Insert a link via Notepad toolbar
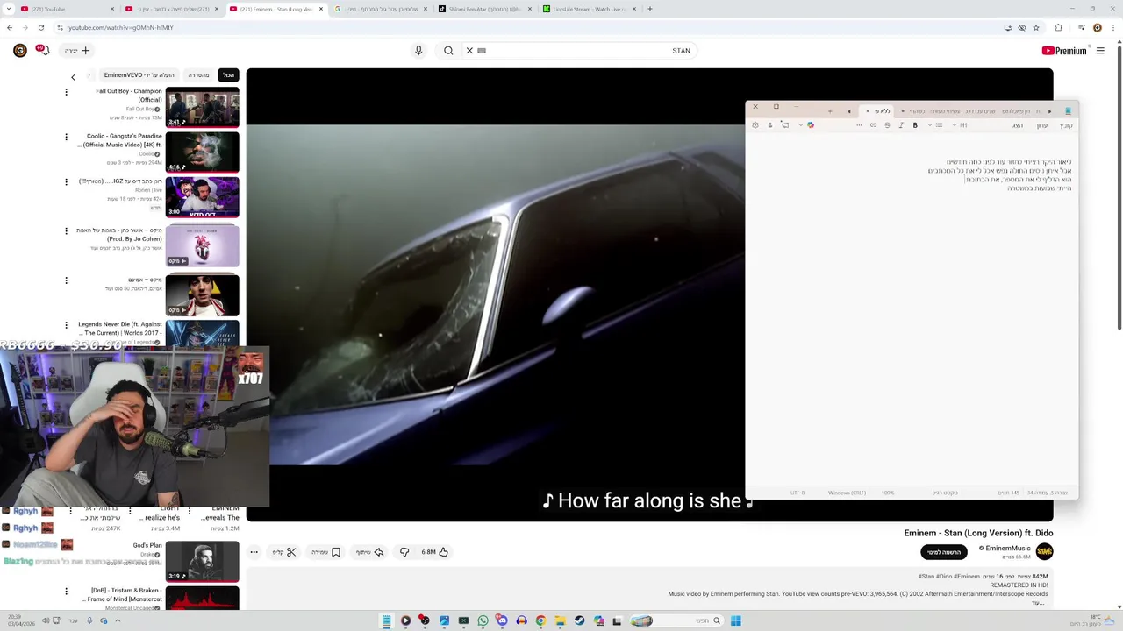This screenshot has height=631, width=1123. click(873, 125)
